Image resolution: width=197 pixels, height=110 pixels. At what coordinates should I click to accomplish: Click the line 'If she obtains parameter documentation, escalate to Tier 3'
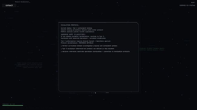[x=83, y=36]
